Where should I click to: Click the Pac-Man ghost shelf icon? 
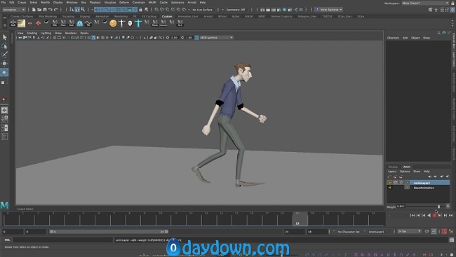pyautogui.click(x=80, y=23)
